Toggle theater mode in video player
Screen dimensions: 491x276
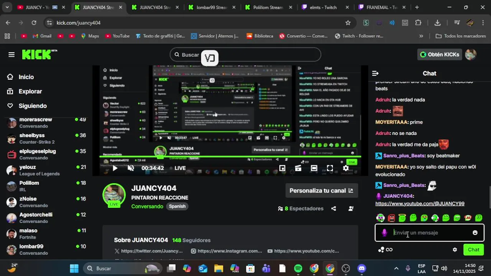(x=314, y=168)
